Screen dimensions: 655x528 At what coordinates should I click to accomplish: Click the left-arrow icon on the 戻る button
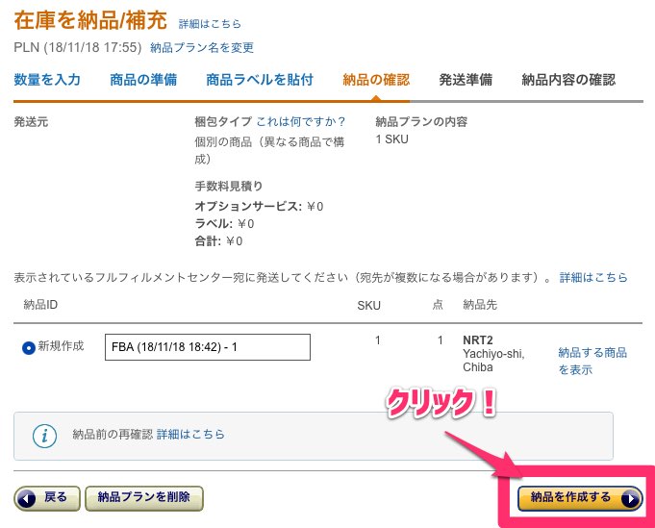click(27, 498)
